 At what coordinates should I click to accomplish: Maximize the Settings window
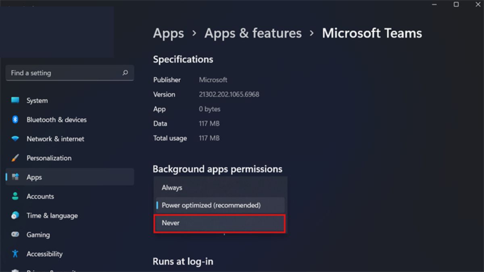(x=456, y=4)
